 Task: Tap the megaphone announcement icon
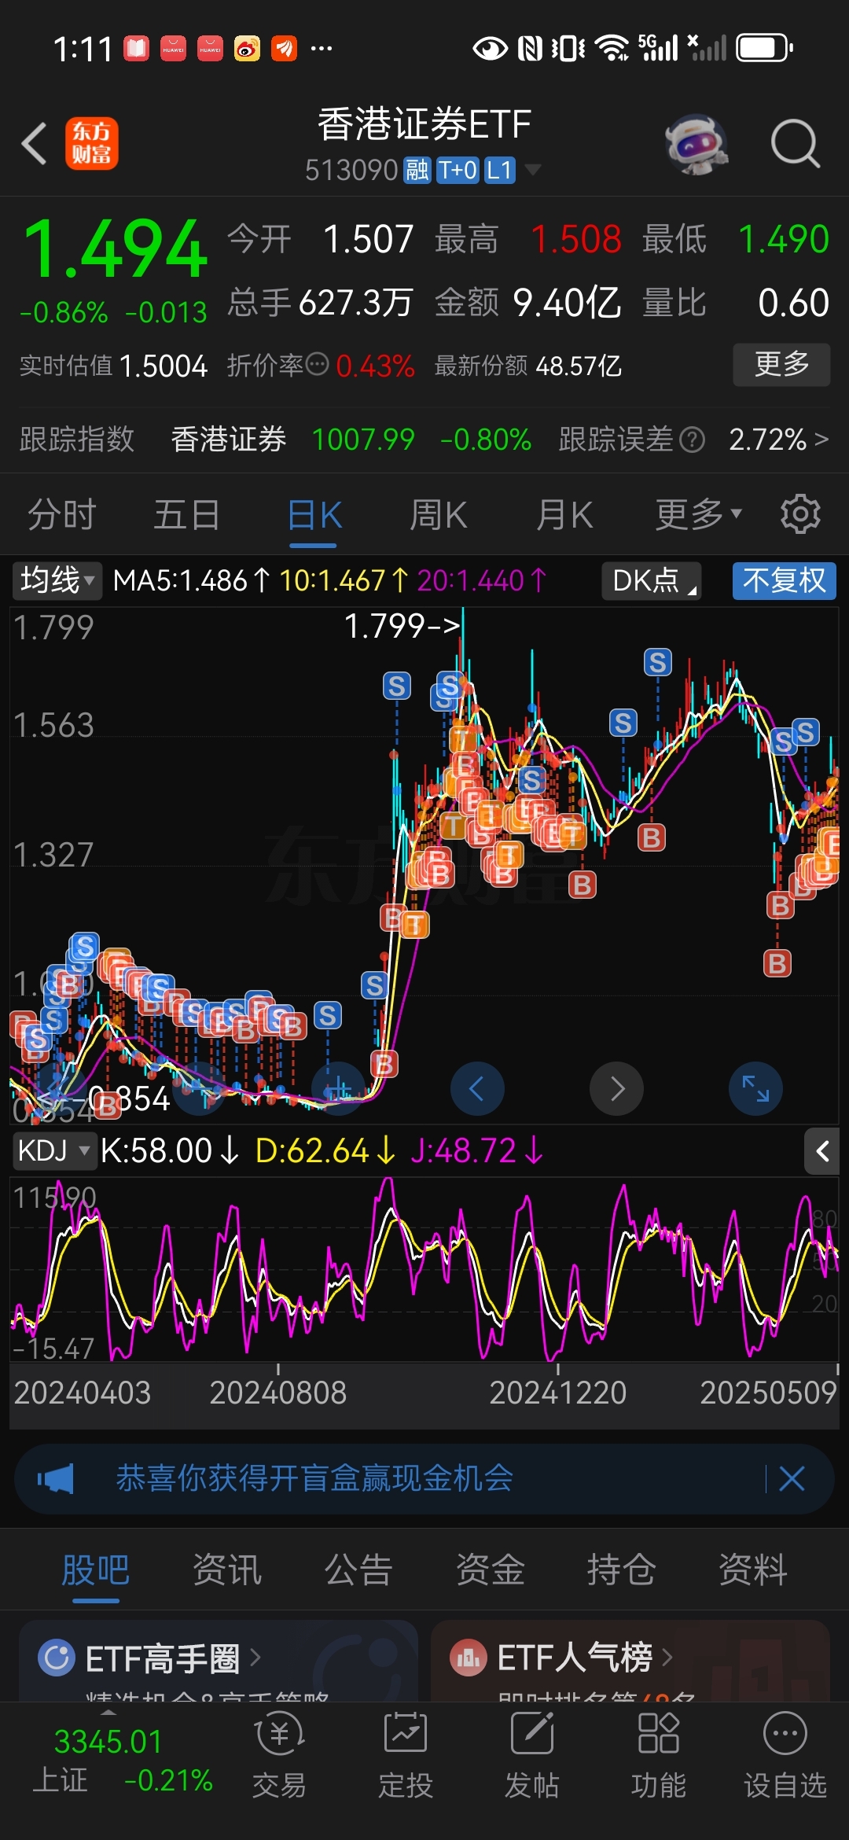click(56, 1479)
